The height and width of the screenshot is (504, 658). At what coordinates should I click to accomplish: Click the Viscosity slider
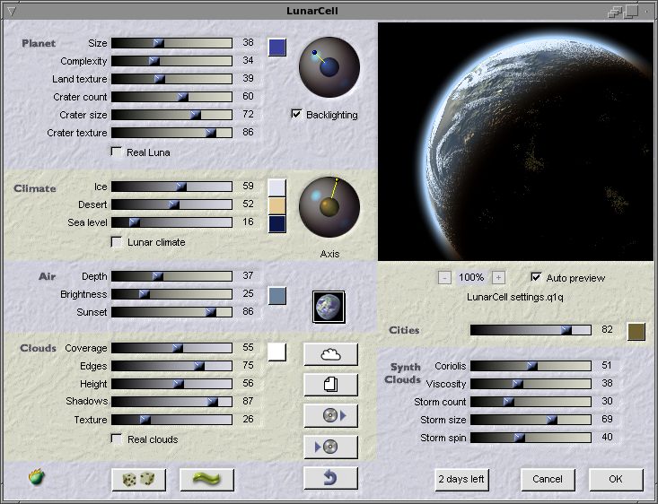531,384
